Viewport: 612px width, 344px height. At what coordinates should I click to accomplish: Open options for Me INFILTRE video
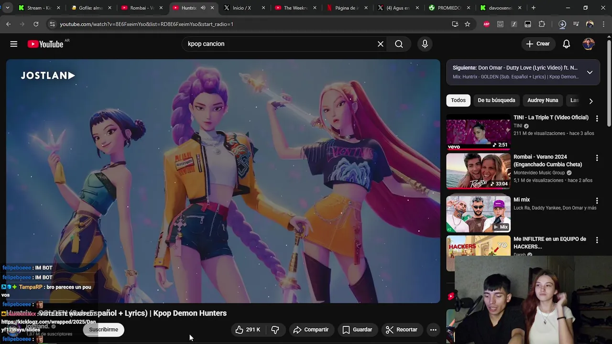point(597,240)
